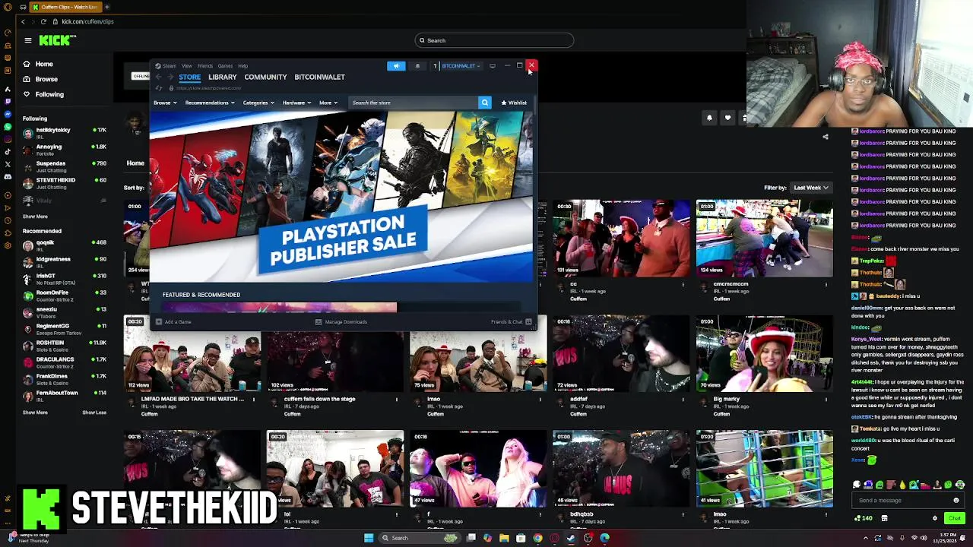Screen dimensions: 973x547
Task: Switch to Steam COMMUNITY tab
Action: (265, 77)
